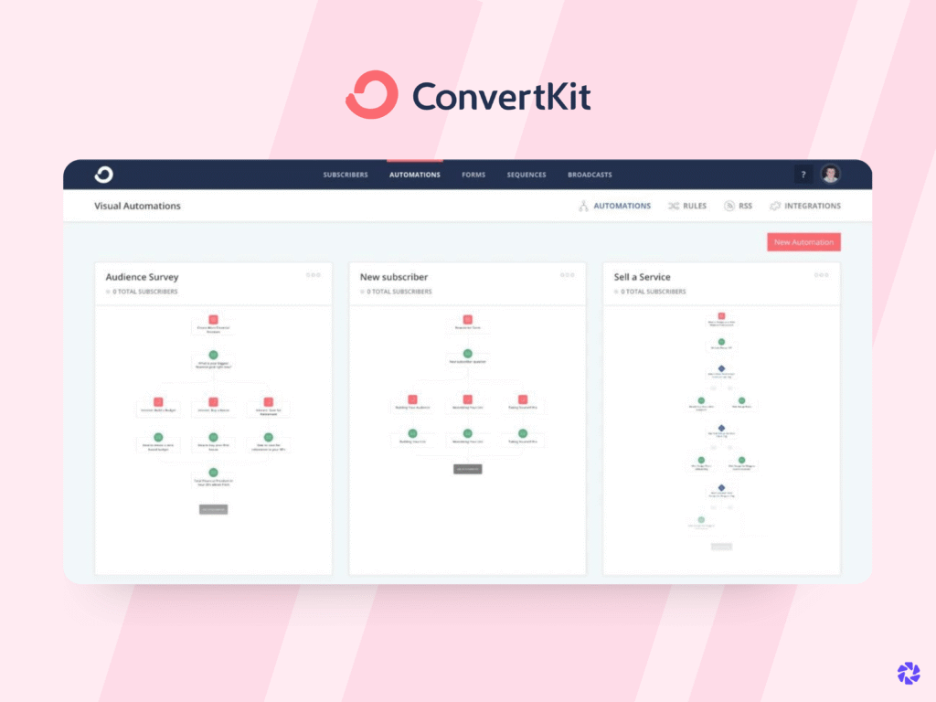
Task: Switch to the Broadcasts tab
Action: [x=589, y=175]
